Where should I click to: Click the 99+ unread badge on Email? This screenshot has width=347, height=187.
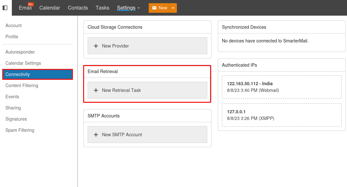[x=31, y=4]
